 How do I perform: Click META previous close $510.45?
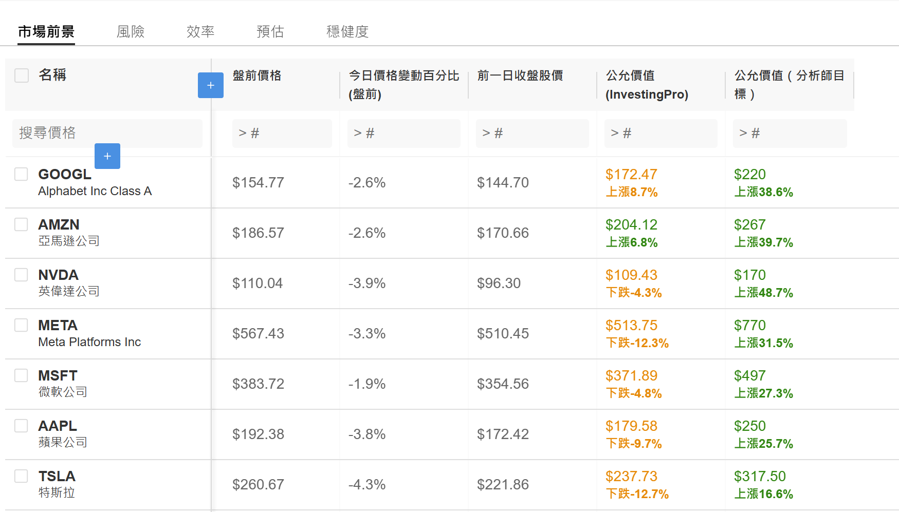coord(503,333)
